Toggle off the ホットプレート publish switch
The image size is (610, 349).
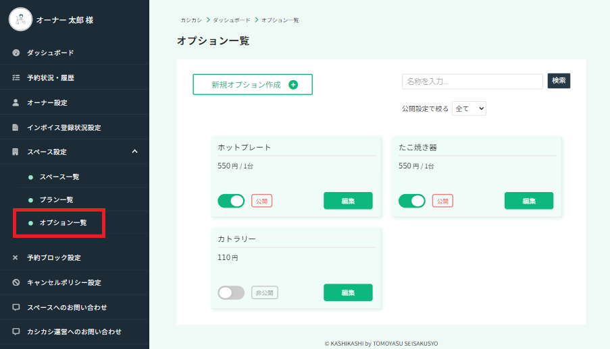pos(231,201)
